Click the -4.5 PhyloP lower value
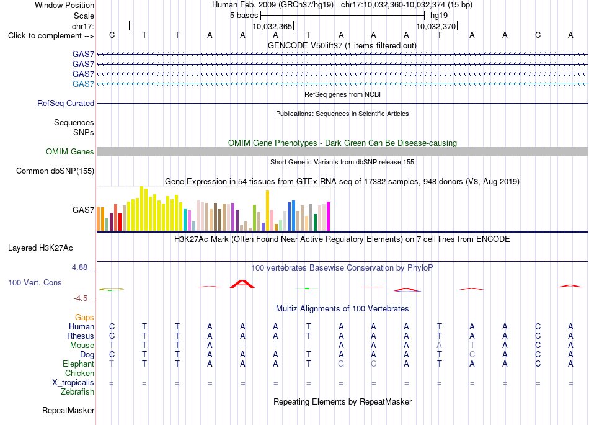 coord(81,298)
